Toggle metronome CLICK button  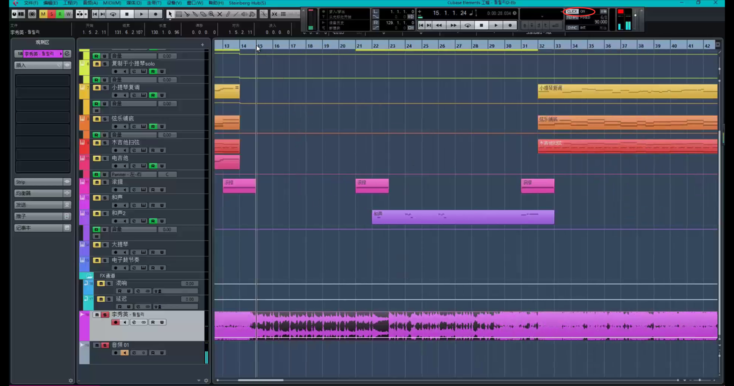point(572,11)
